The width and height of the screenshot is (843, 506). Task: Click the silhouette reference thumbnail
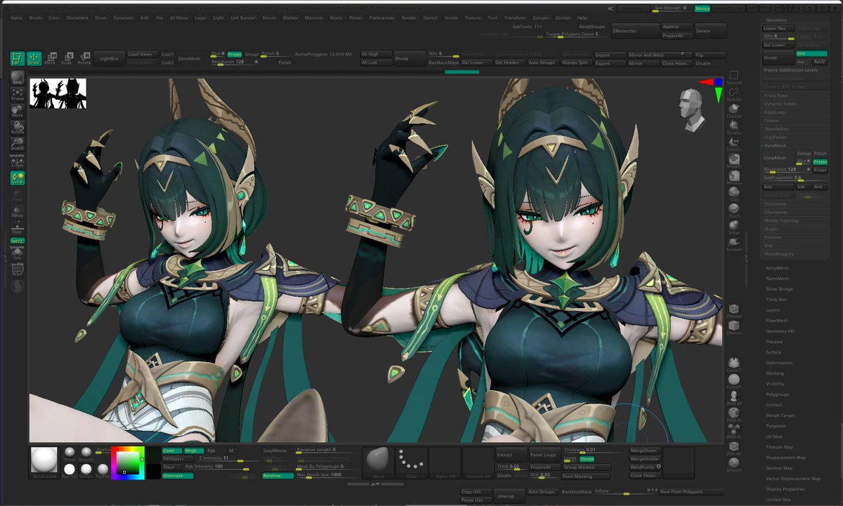[58, 93]
